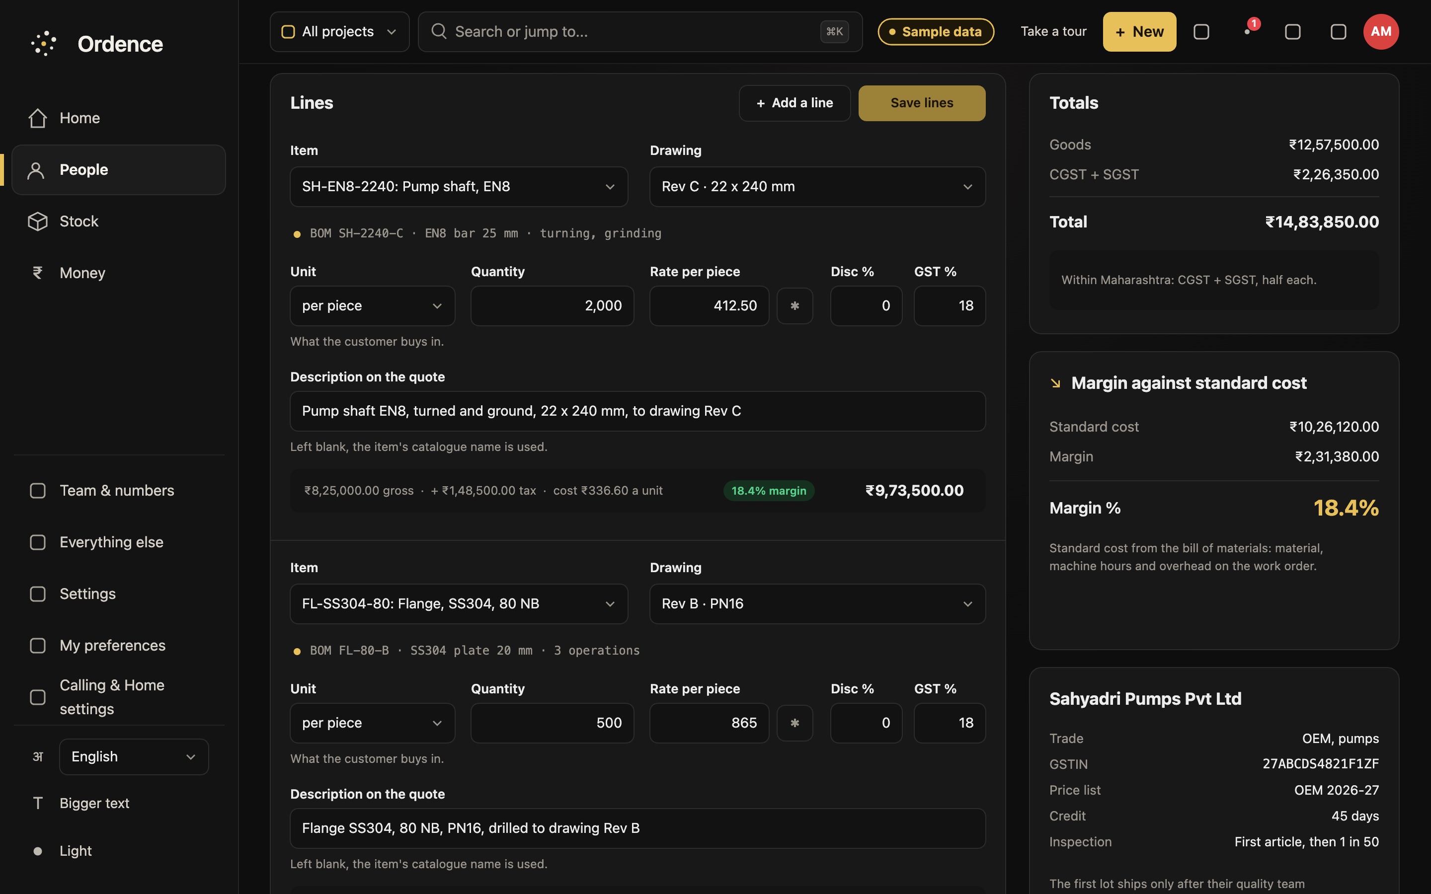Click Add a line

coord(795,103)
